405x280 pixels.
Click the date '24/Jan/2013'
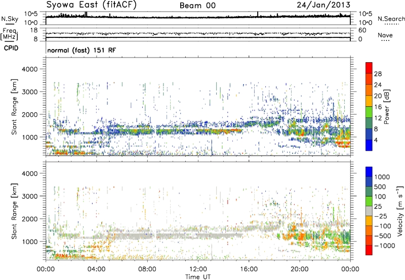(x=323, y=5)
